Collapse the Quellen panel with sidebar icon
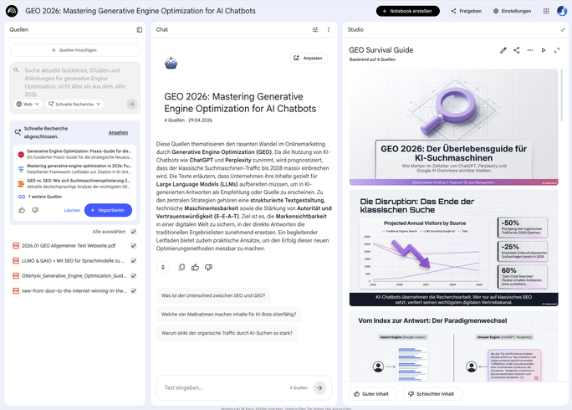The height and width of the screenshot is (410, 572). pyautogui.click(x=140, y=29)
